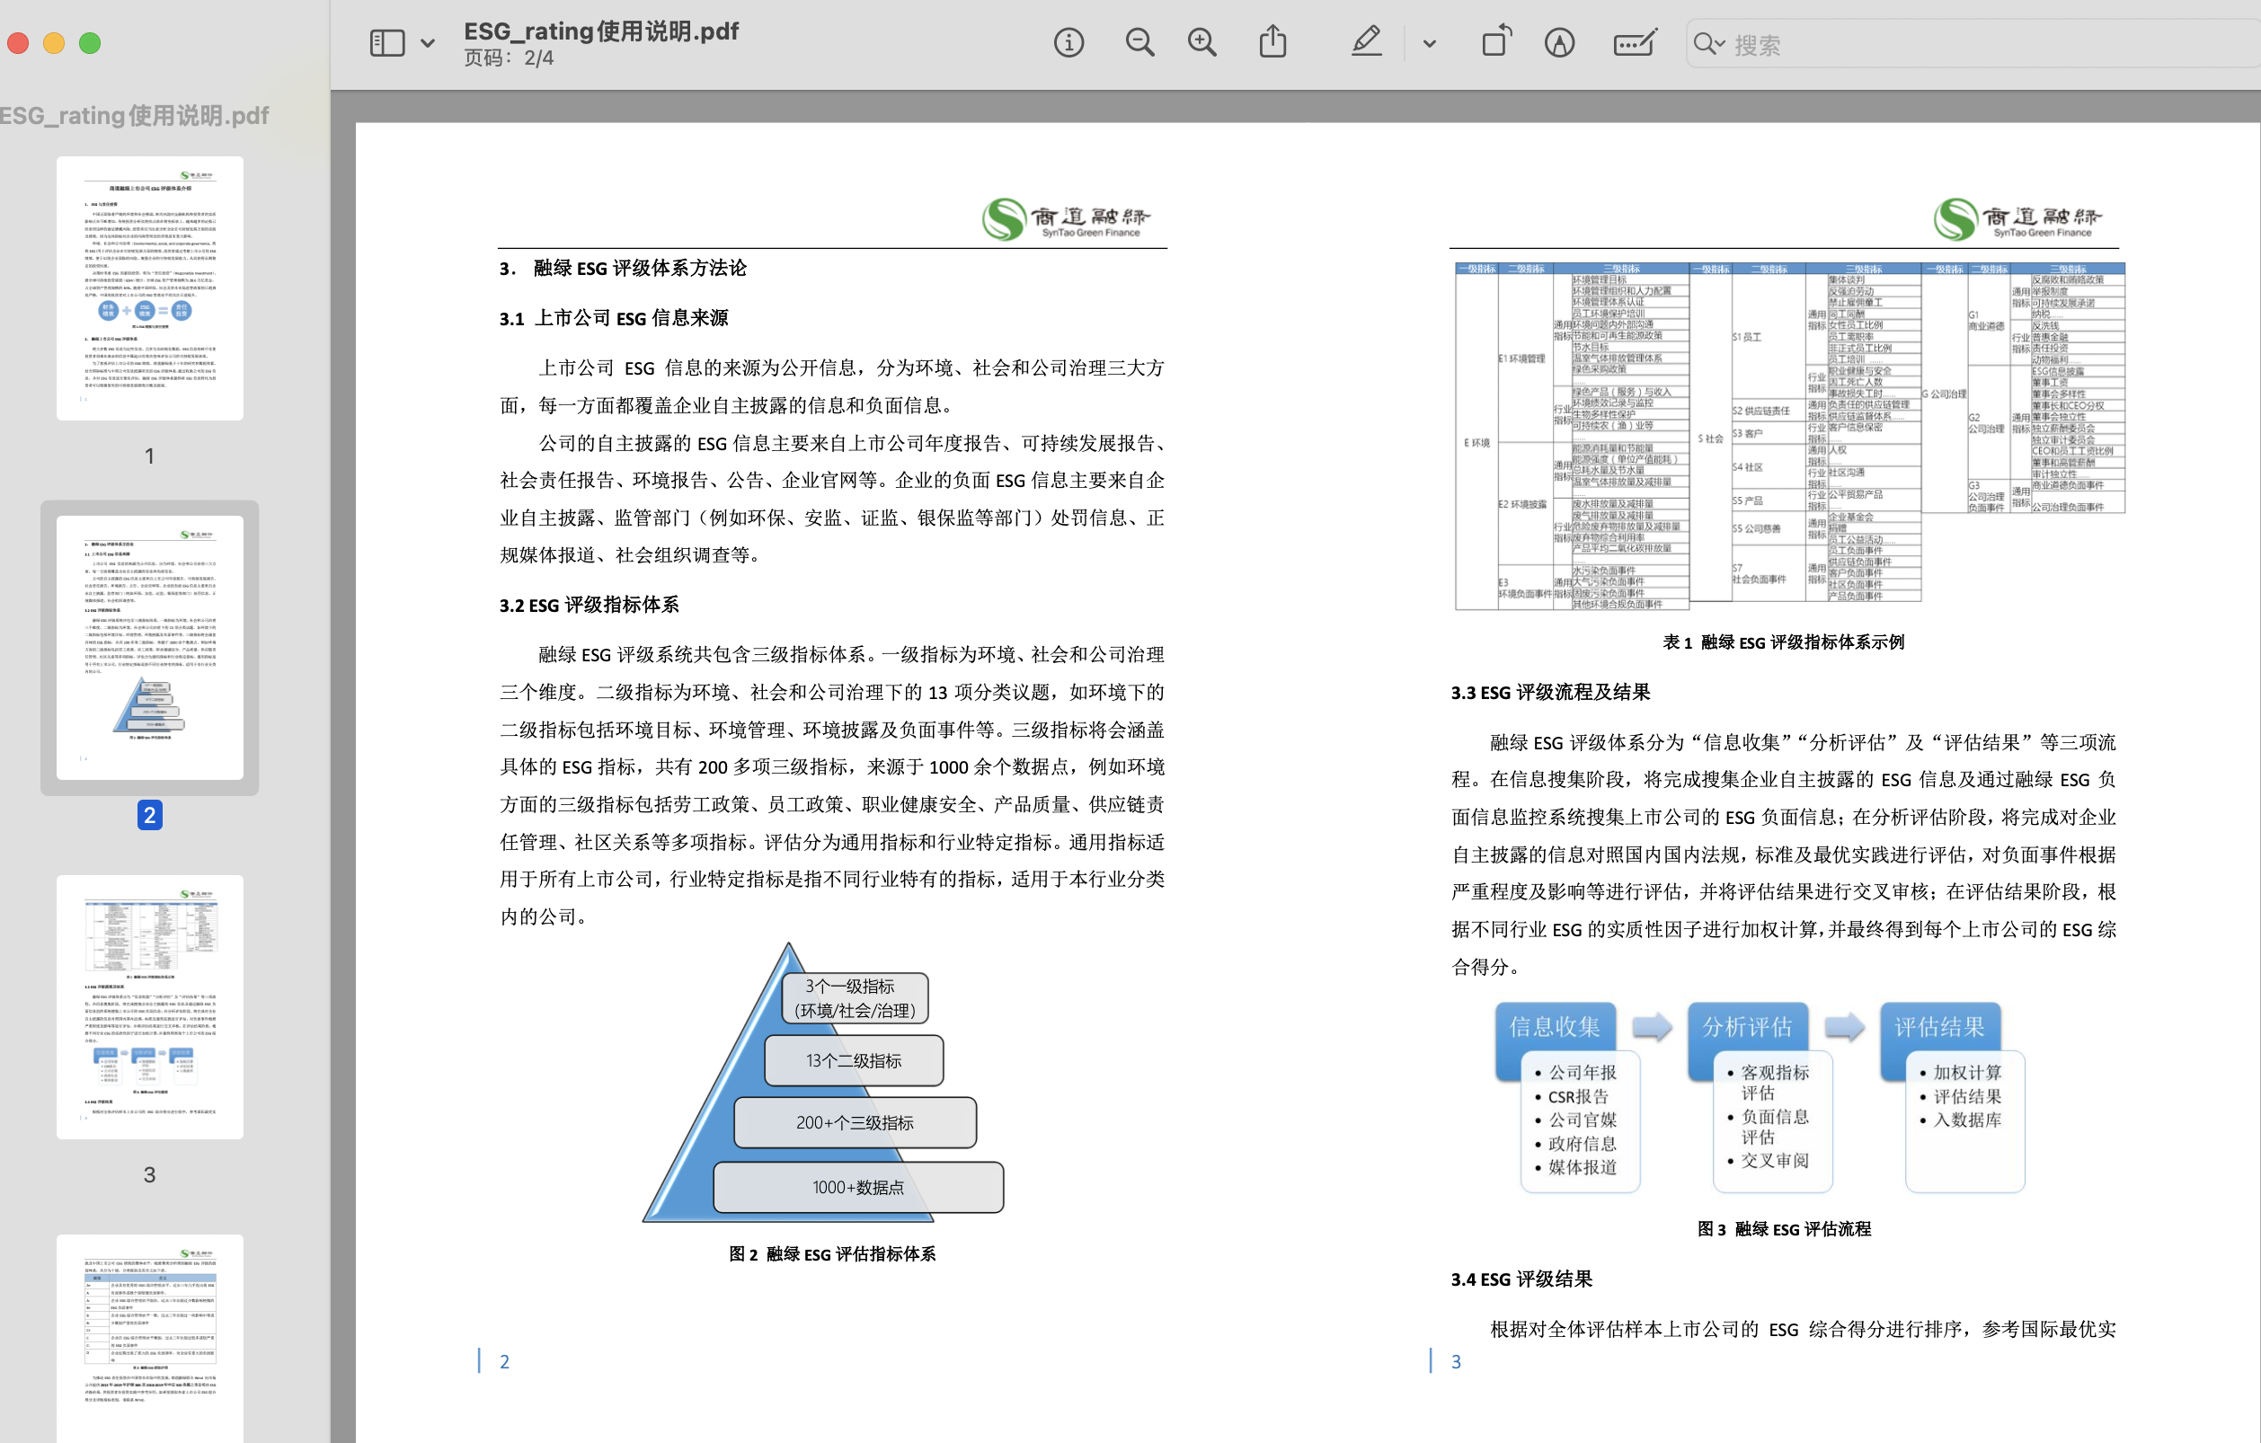Click the sidebar ESG_rating使用说明.pdf file header
This screenshot has height=1443, width=2261.
pyautogui.click(x=134, y=116)
